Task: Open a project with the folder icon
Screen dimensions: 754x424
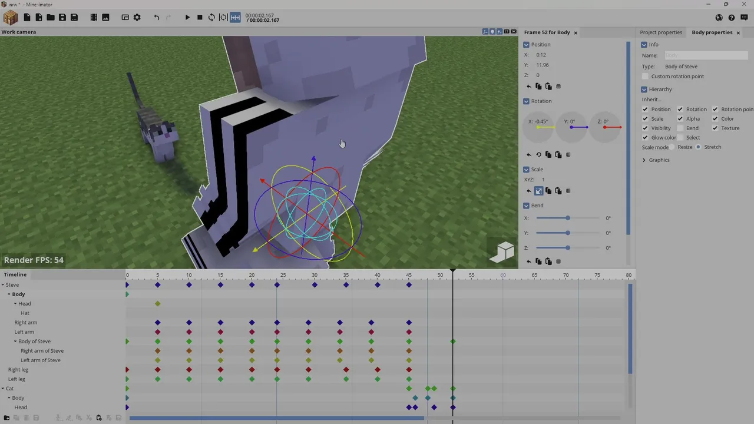Action: 51,18
